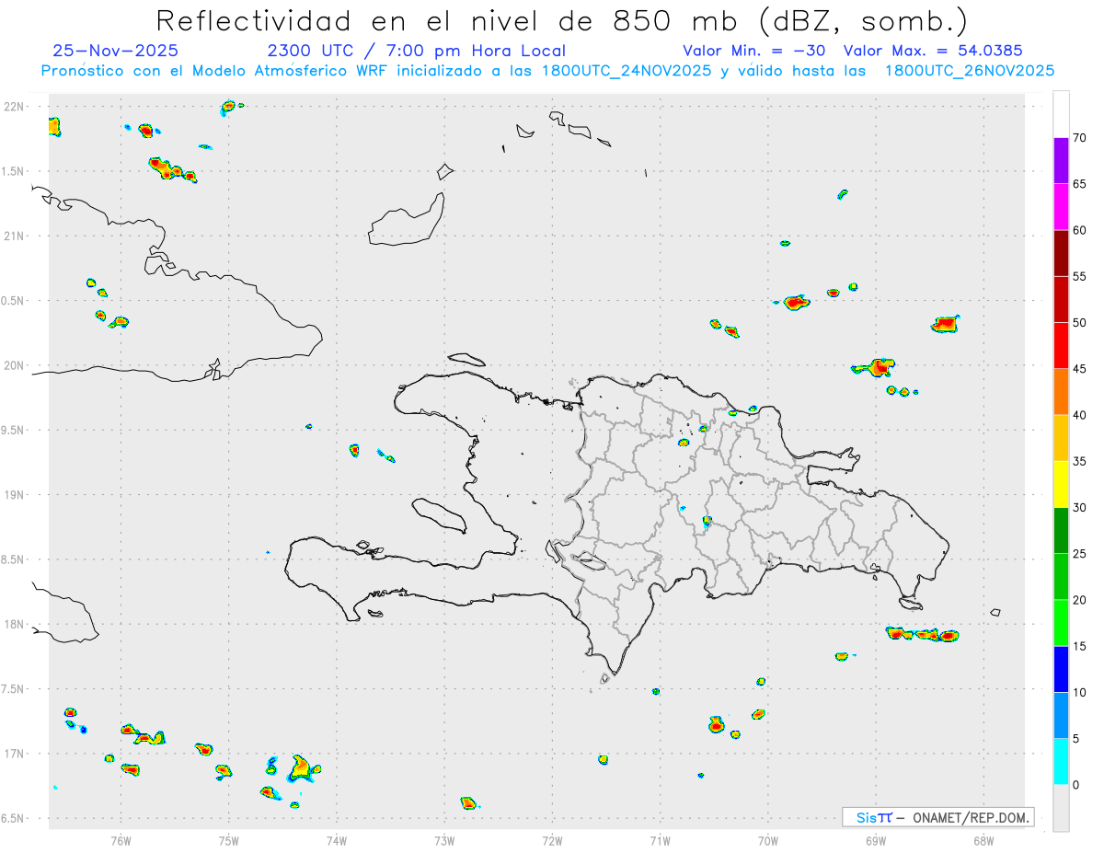This screenshot has height=853, width=1104.
Task: Click the '17N' latitude label
Action: (13, 753)
